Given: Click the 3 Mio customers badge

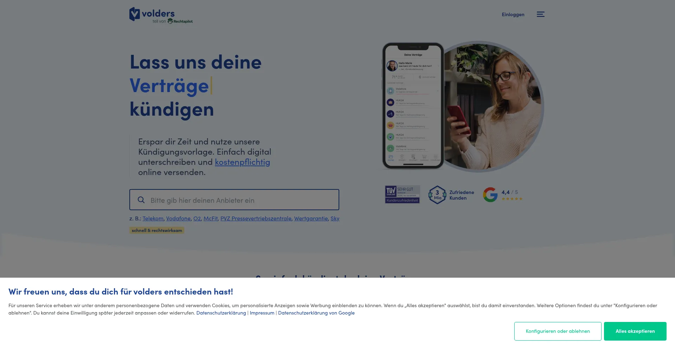Looking at the screenshot, I should pos(437,195).
